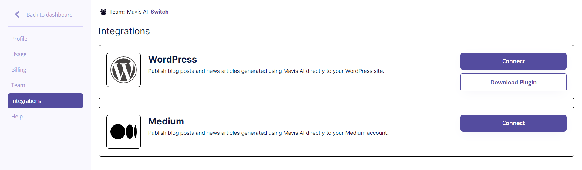Select Team in the sidebar
This screenshot has width=582, height=170.
pos(18,85)
